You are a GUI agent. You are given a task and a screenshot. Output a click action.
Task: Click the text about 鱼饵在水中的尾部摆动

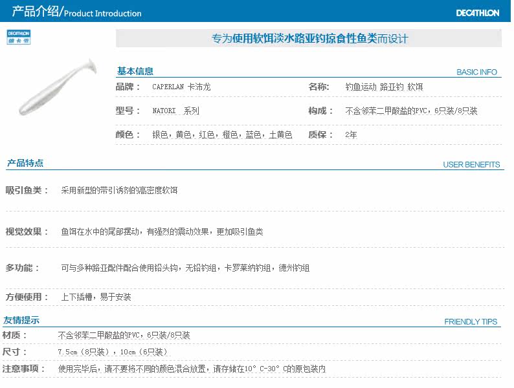pos(162,232)
